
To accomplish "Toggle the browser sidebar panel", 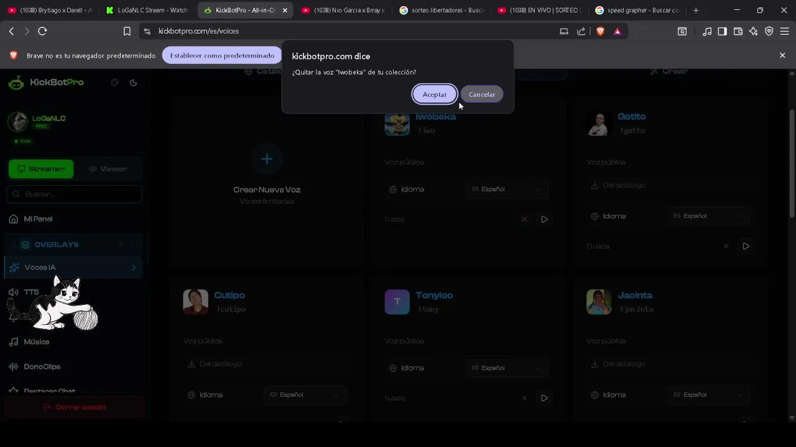I will [x=722, y=31].
